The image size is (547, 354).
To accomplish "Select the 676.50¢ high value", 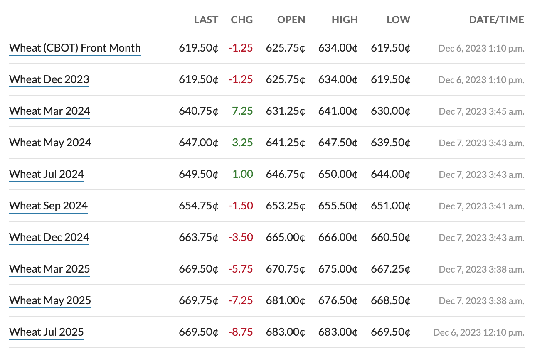I will pyautogui.click(x=338, y=301).
